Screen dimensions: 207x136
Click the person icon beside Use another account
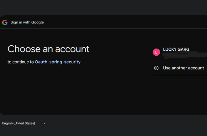pos(156,68)
